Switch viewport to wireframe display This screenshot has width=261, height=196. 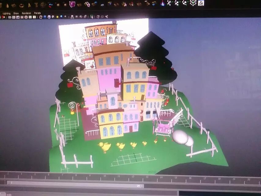click(x=41, y=17)
